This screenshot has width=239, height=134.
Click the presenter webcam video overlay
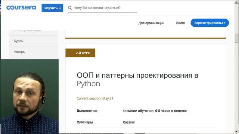tap(30, 97)
